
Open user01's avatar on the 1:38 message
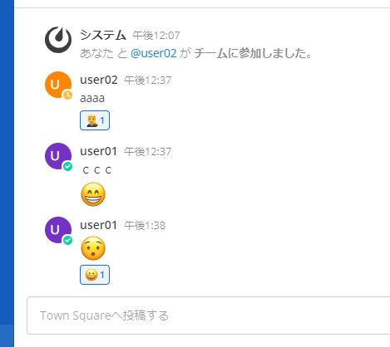[58, 230]
